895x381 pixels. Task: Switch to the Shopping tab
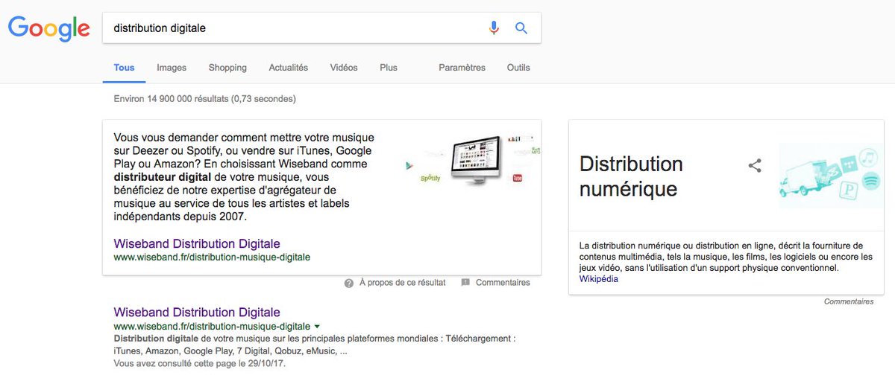(x=227, y=68)
